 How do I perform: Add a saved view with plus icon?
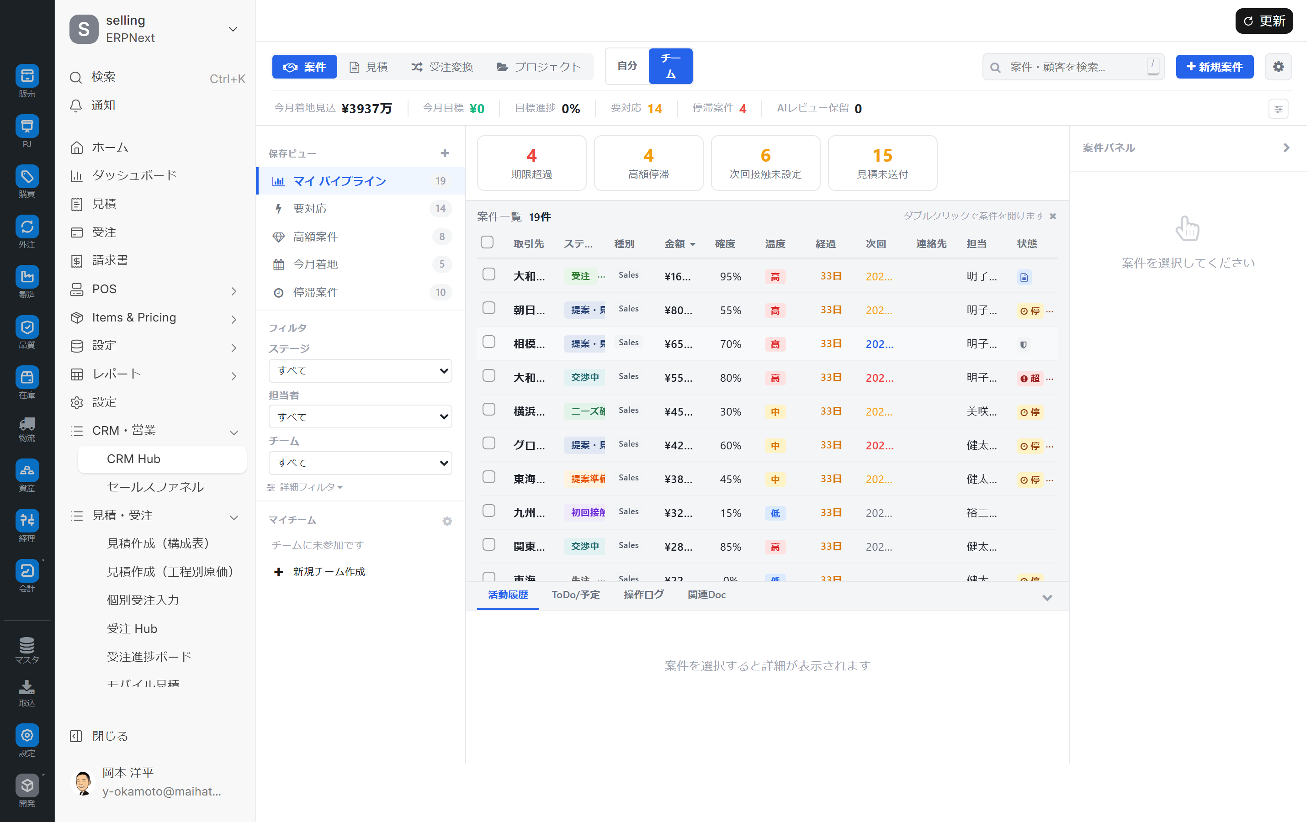[x=444, y=153]
